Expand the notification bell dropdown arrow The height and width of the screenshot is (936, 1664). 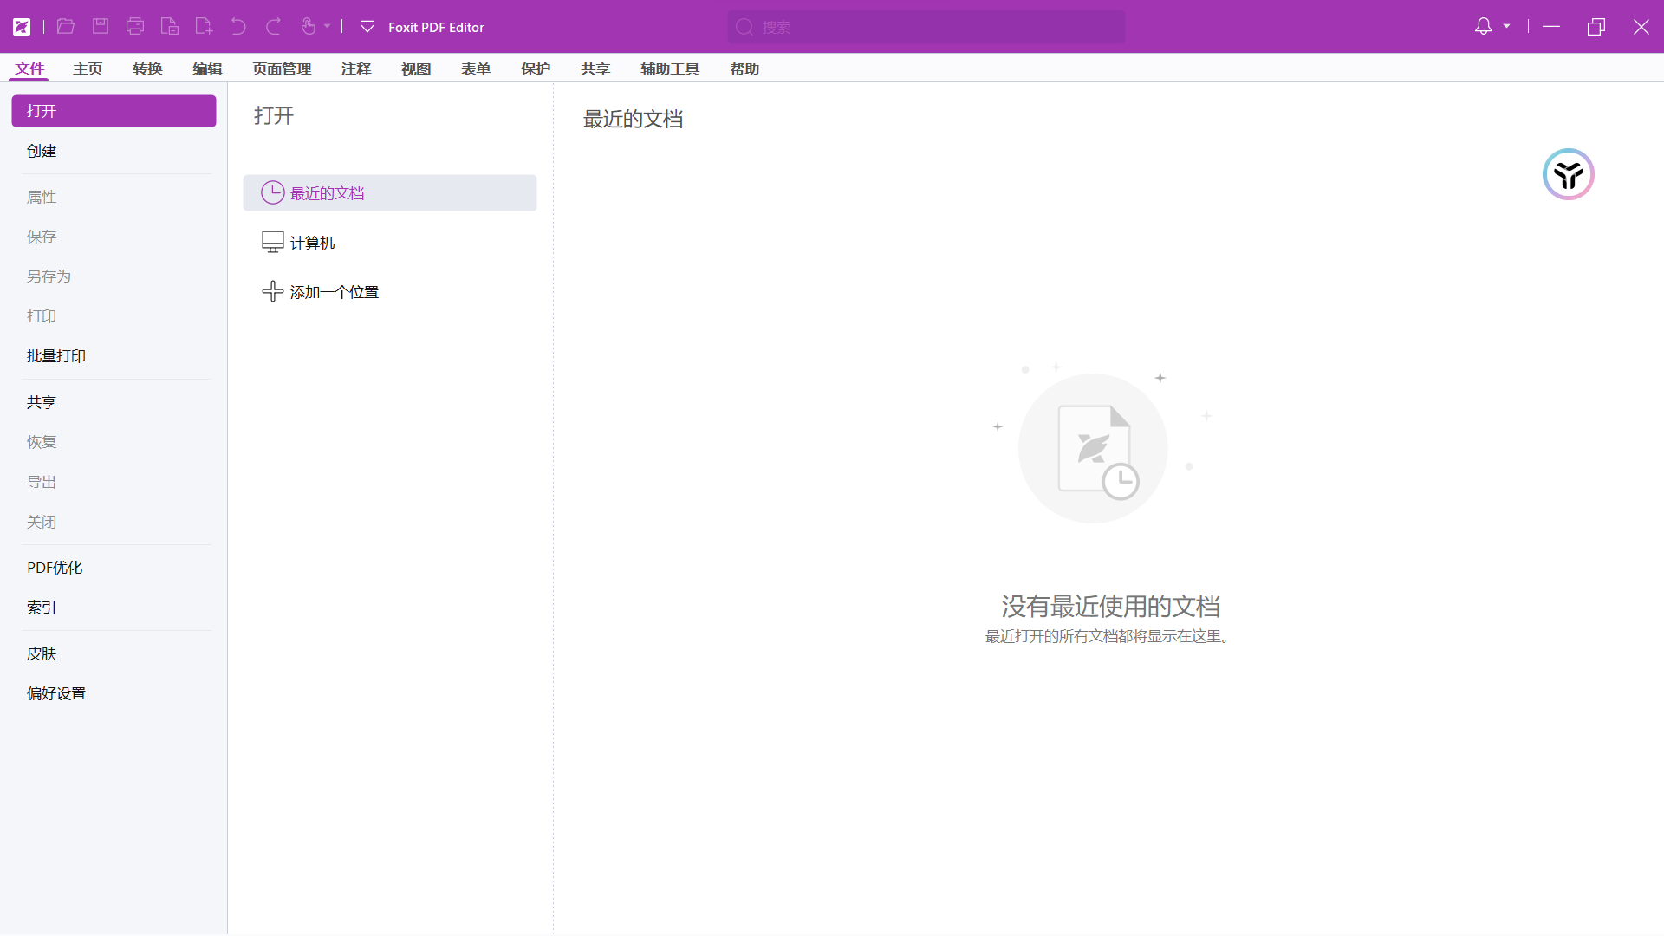[x=1506, y=27]
